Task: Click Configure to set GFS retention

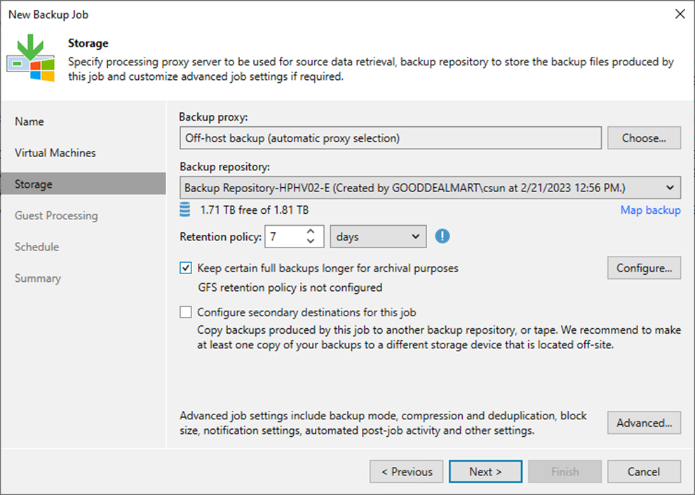Action: click(x=643, y=268)
